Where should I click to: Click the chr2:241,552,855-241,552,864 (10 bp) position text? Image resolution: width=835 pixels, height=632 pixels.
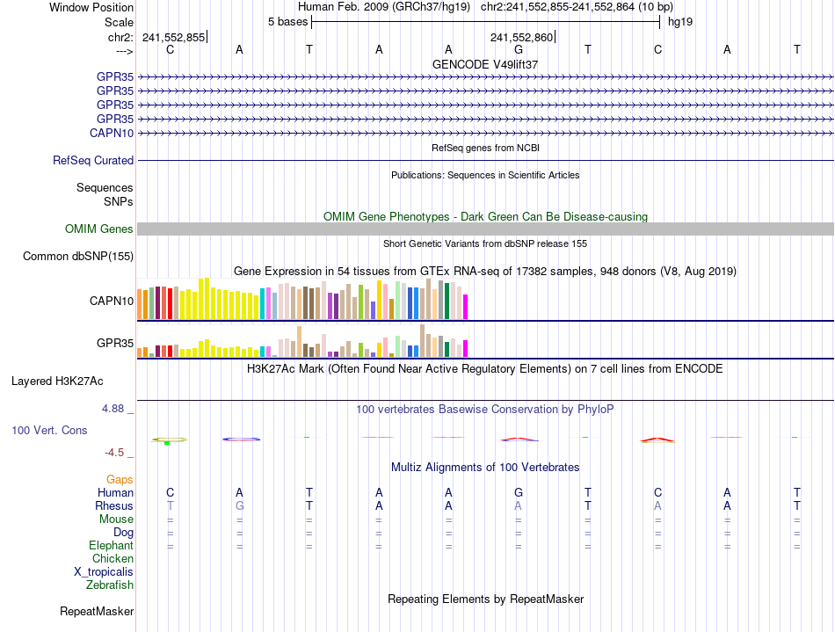pos(577,7)
